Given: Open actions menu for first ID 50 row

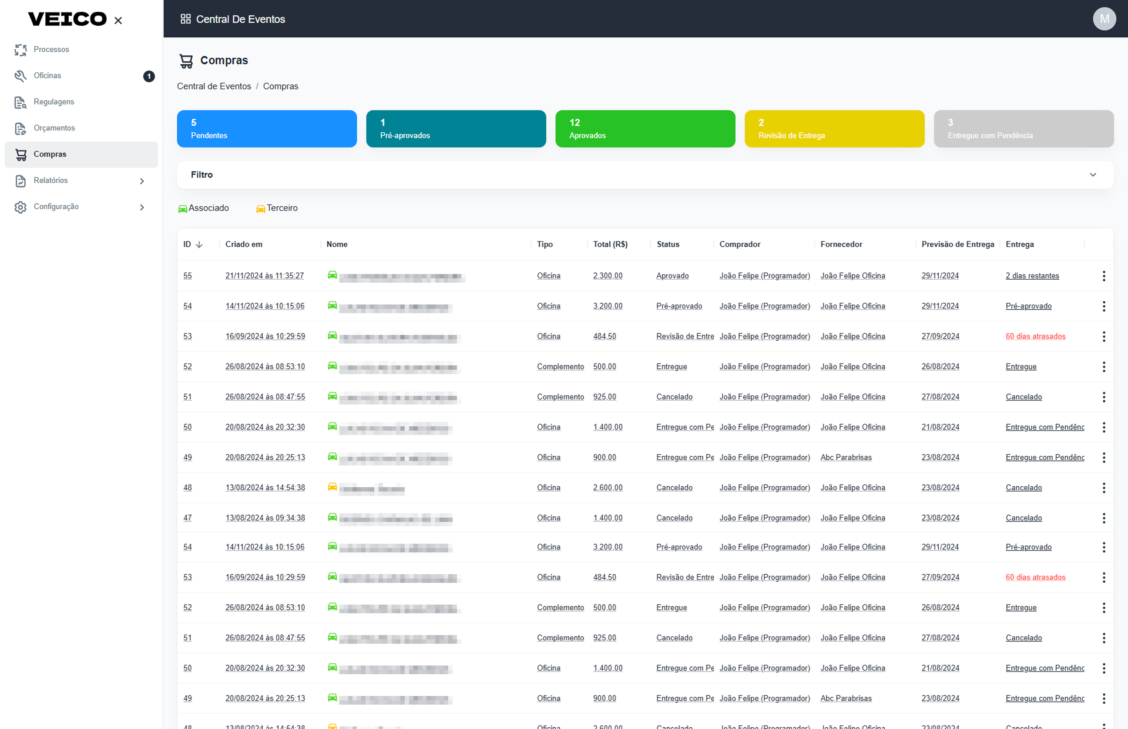Looking at the screenshot, I should 1103,428.
